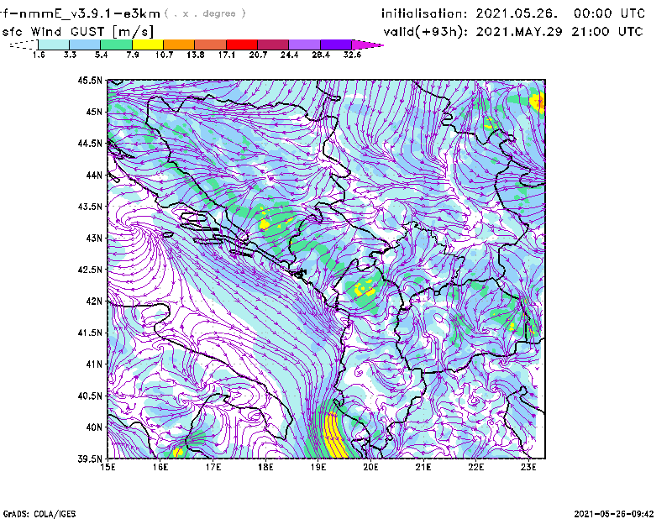Click the legend value "32.6"
Screen dimensions: 672x519
pos(352,55)
